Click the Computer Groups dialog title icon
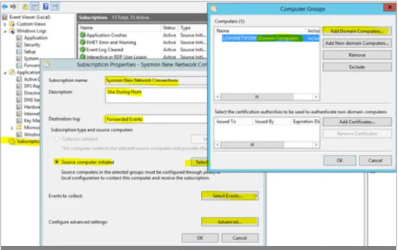This screenshot has width=398, height=250. (x=214, y=9)
